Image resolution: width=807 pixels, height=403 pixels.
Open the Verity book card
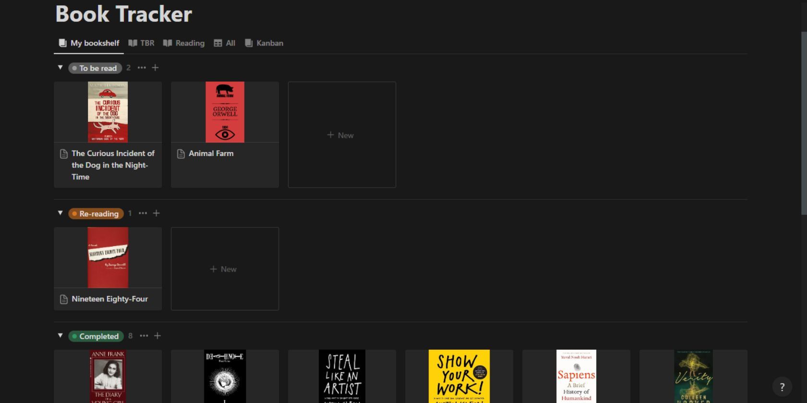pyautogui.click(x=693, y=377)
